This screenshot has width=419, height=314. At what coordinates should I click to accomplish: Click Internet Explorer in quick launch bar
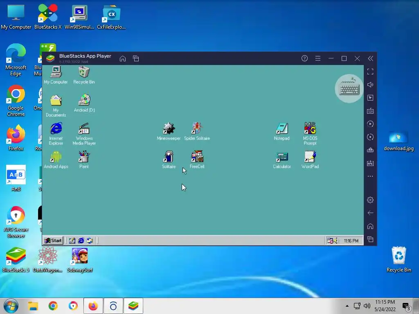[81, 240]
